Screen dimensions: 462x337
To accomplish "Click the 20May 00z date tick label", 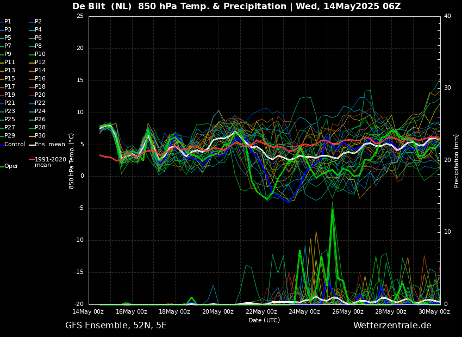I will [218, 312].
